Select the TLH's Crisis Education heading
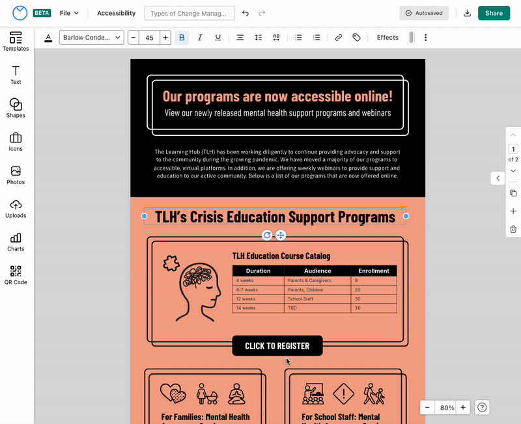 click(275, 217)
